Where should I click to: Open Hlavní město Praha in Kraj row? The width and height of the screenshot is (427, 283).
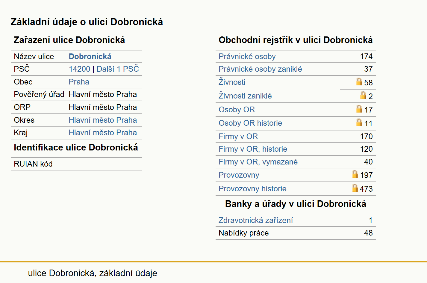(x=103, y=133)
